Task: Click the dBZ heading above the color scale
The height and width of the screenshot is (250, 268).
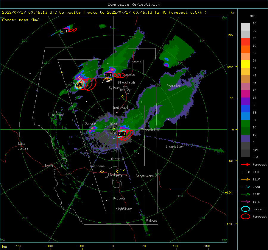Action: tap(253, 16)
